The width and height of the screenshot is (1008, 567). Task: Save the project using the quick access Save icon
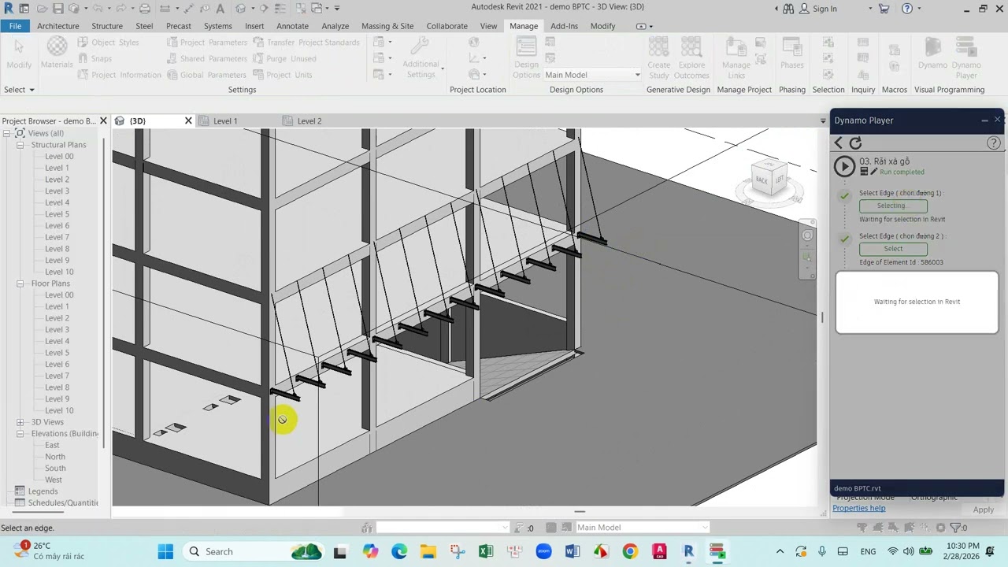pyautogui.click(x=57, y=9)
